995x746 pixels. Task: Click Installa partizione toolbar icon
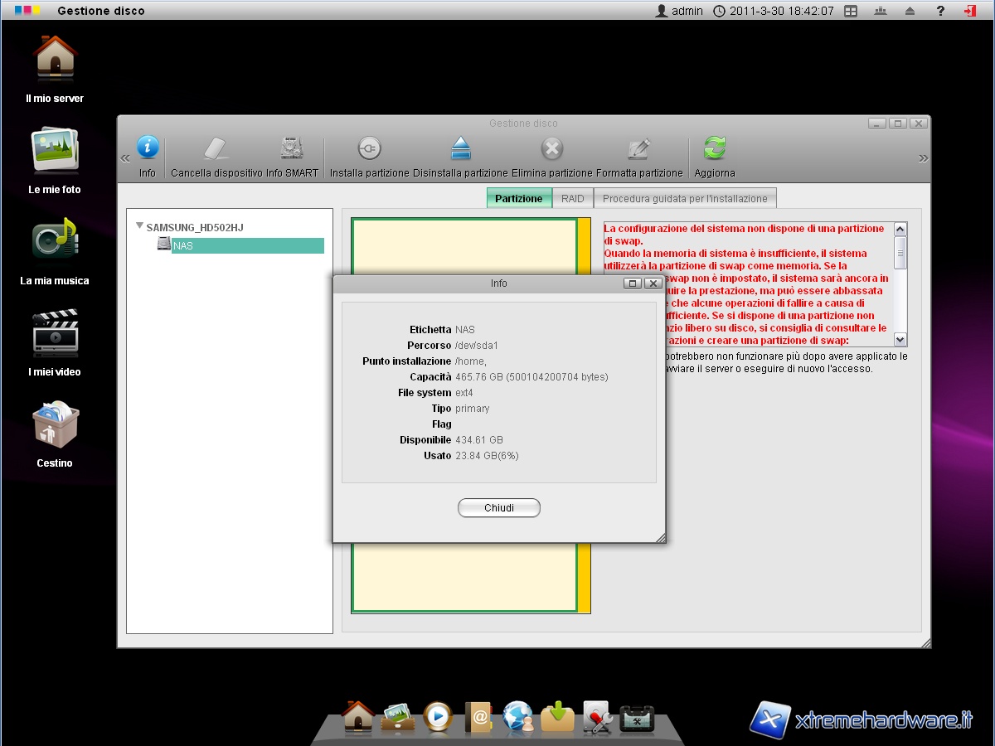[x=369, y=149]
